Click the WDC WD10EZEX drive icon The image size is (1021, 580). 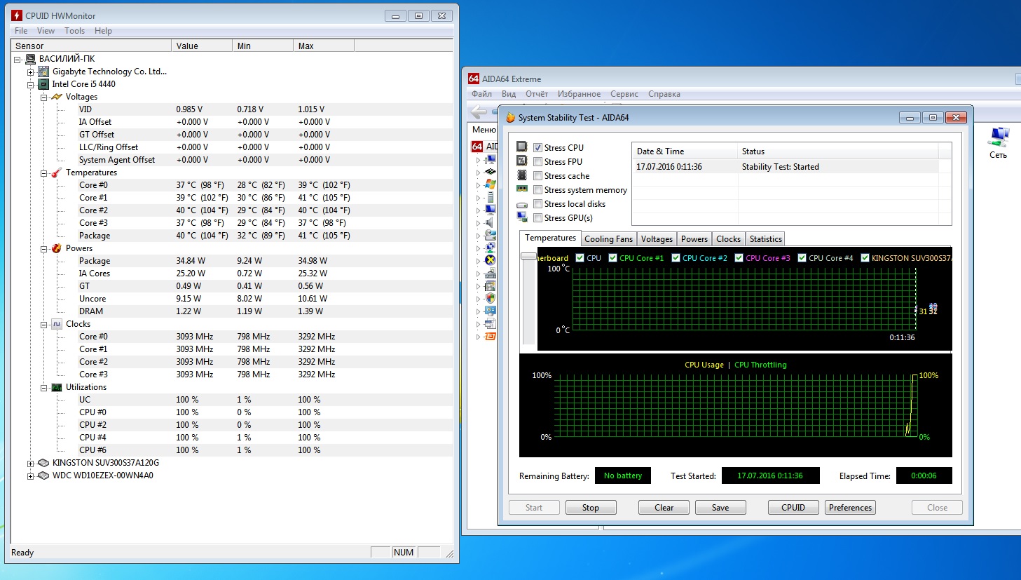pos(43,476)
